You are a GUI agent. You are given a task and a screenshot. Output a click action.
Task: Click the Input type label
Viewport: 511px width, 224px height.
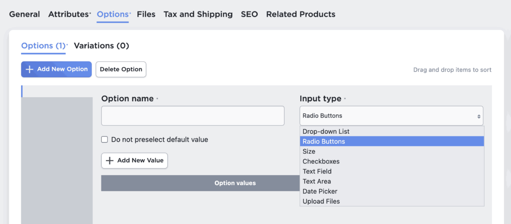pos(321,99)
